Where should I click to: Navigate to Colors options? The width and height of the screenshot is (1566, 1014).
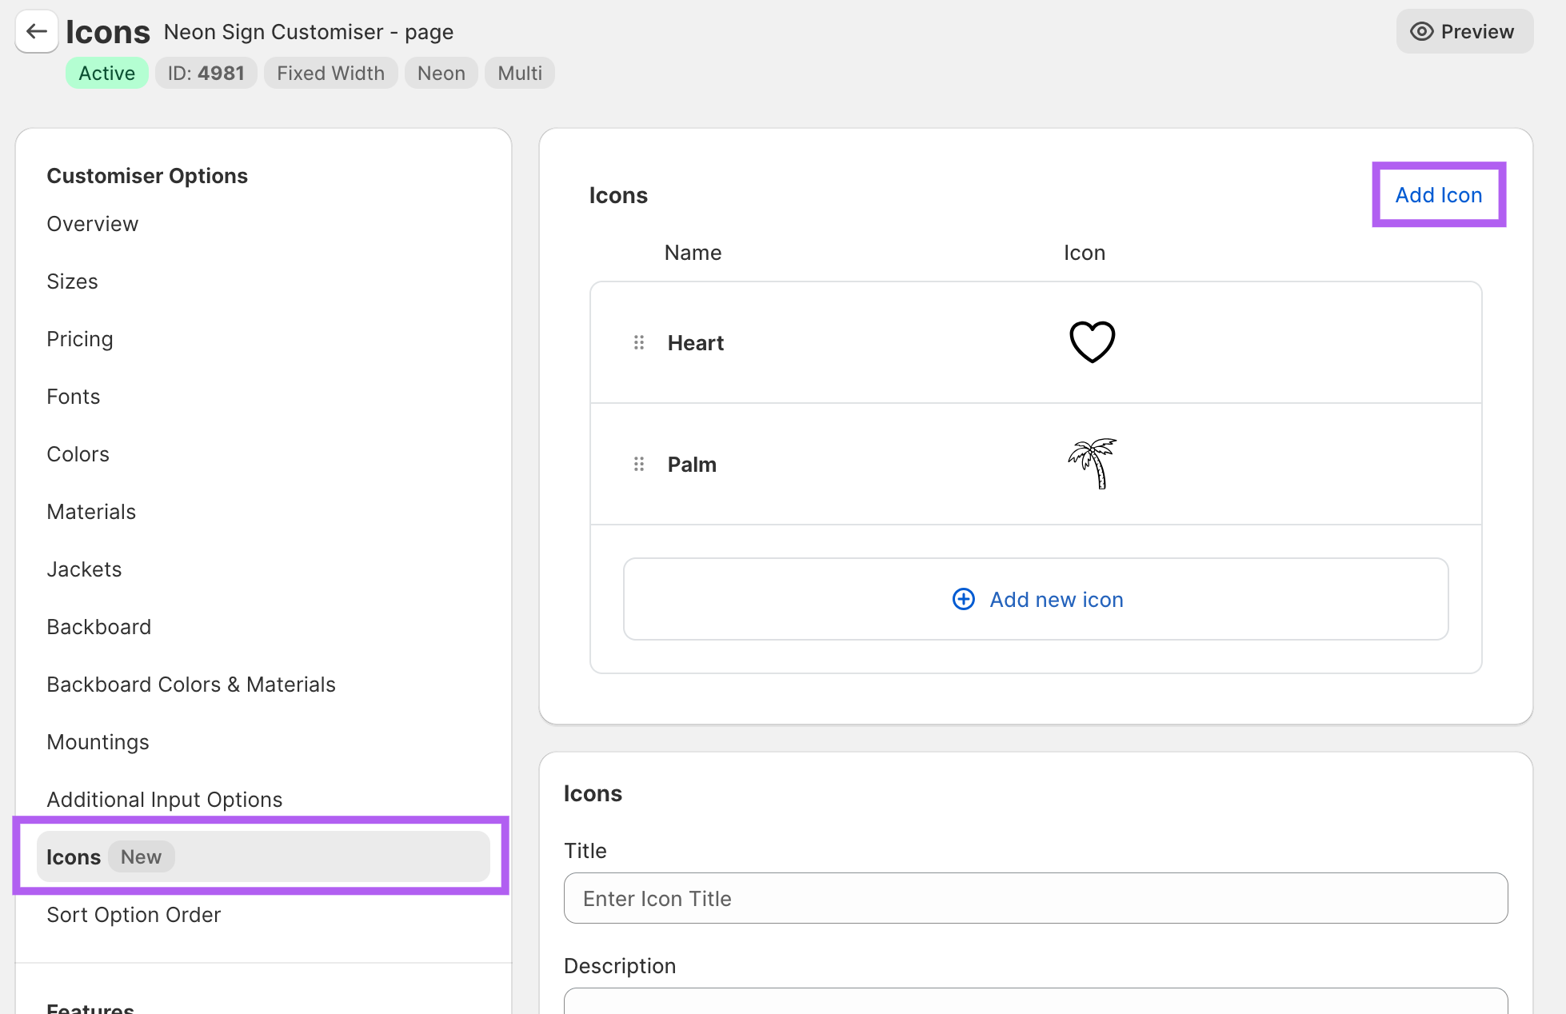78,454
